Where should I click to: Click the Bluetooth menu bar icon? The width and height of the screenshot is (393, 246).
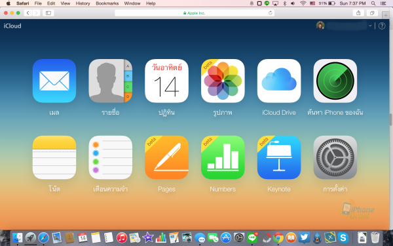pos(284,3)
